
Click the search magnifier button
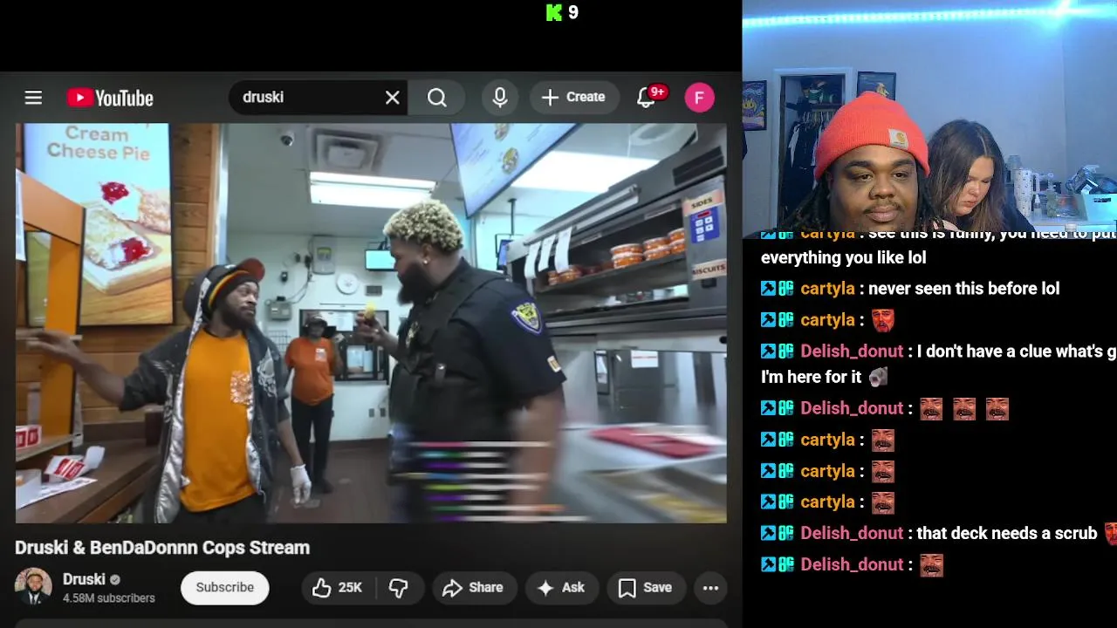click(x=437, y=98)
